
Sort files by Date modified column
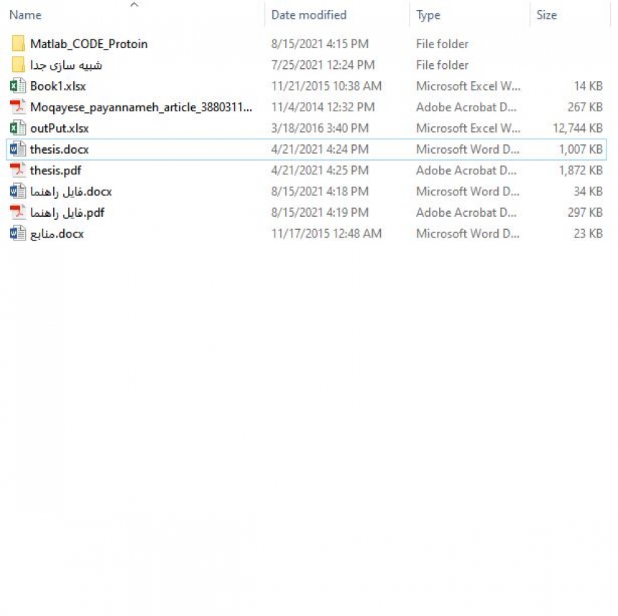tap(308, 15)
